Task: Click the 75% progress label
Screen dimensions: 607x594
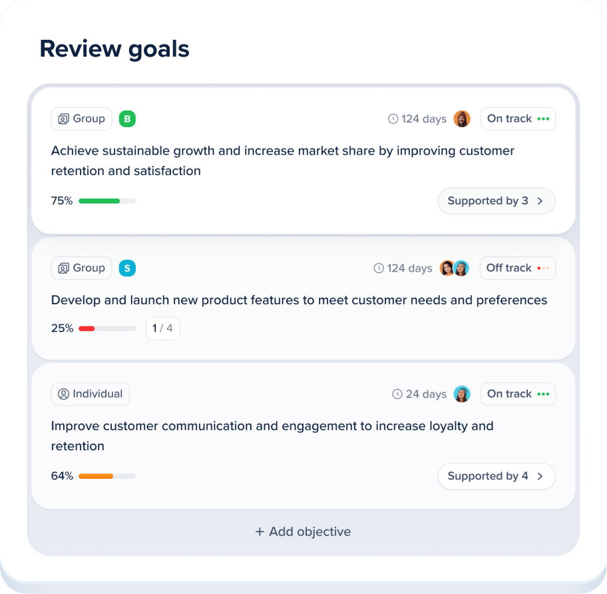Action: point(61,200)
